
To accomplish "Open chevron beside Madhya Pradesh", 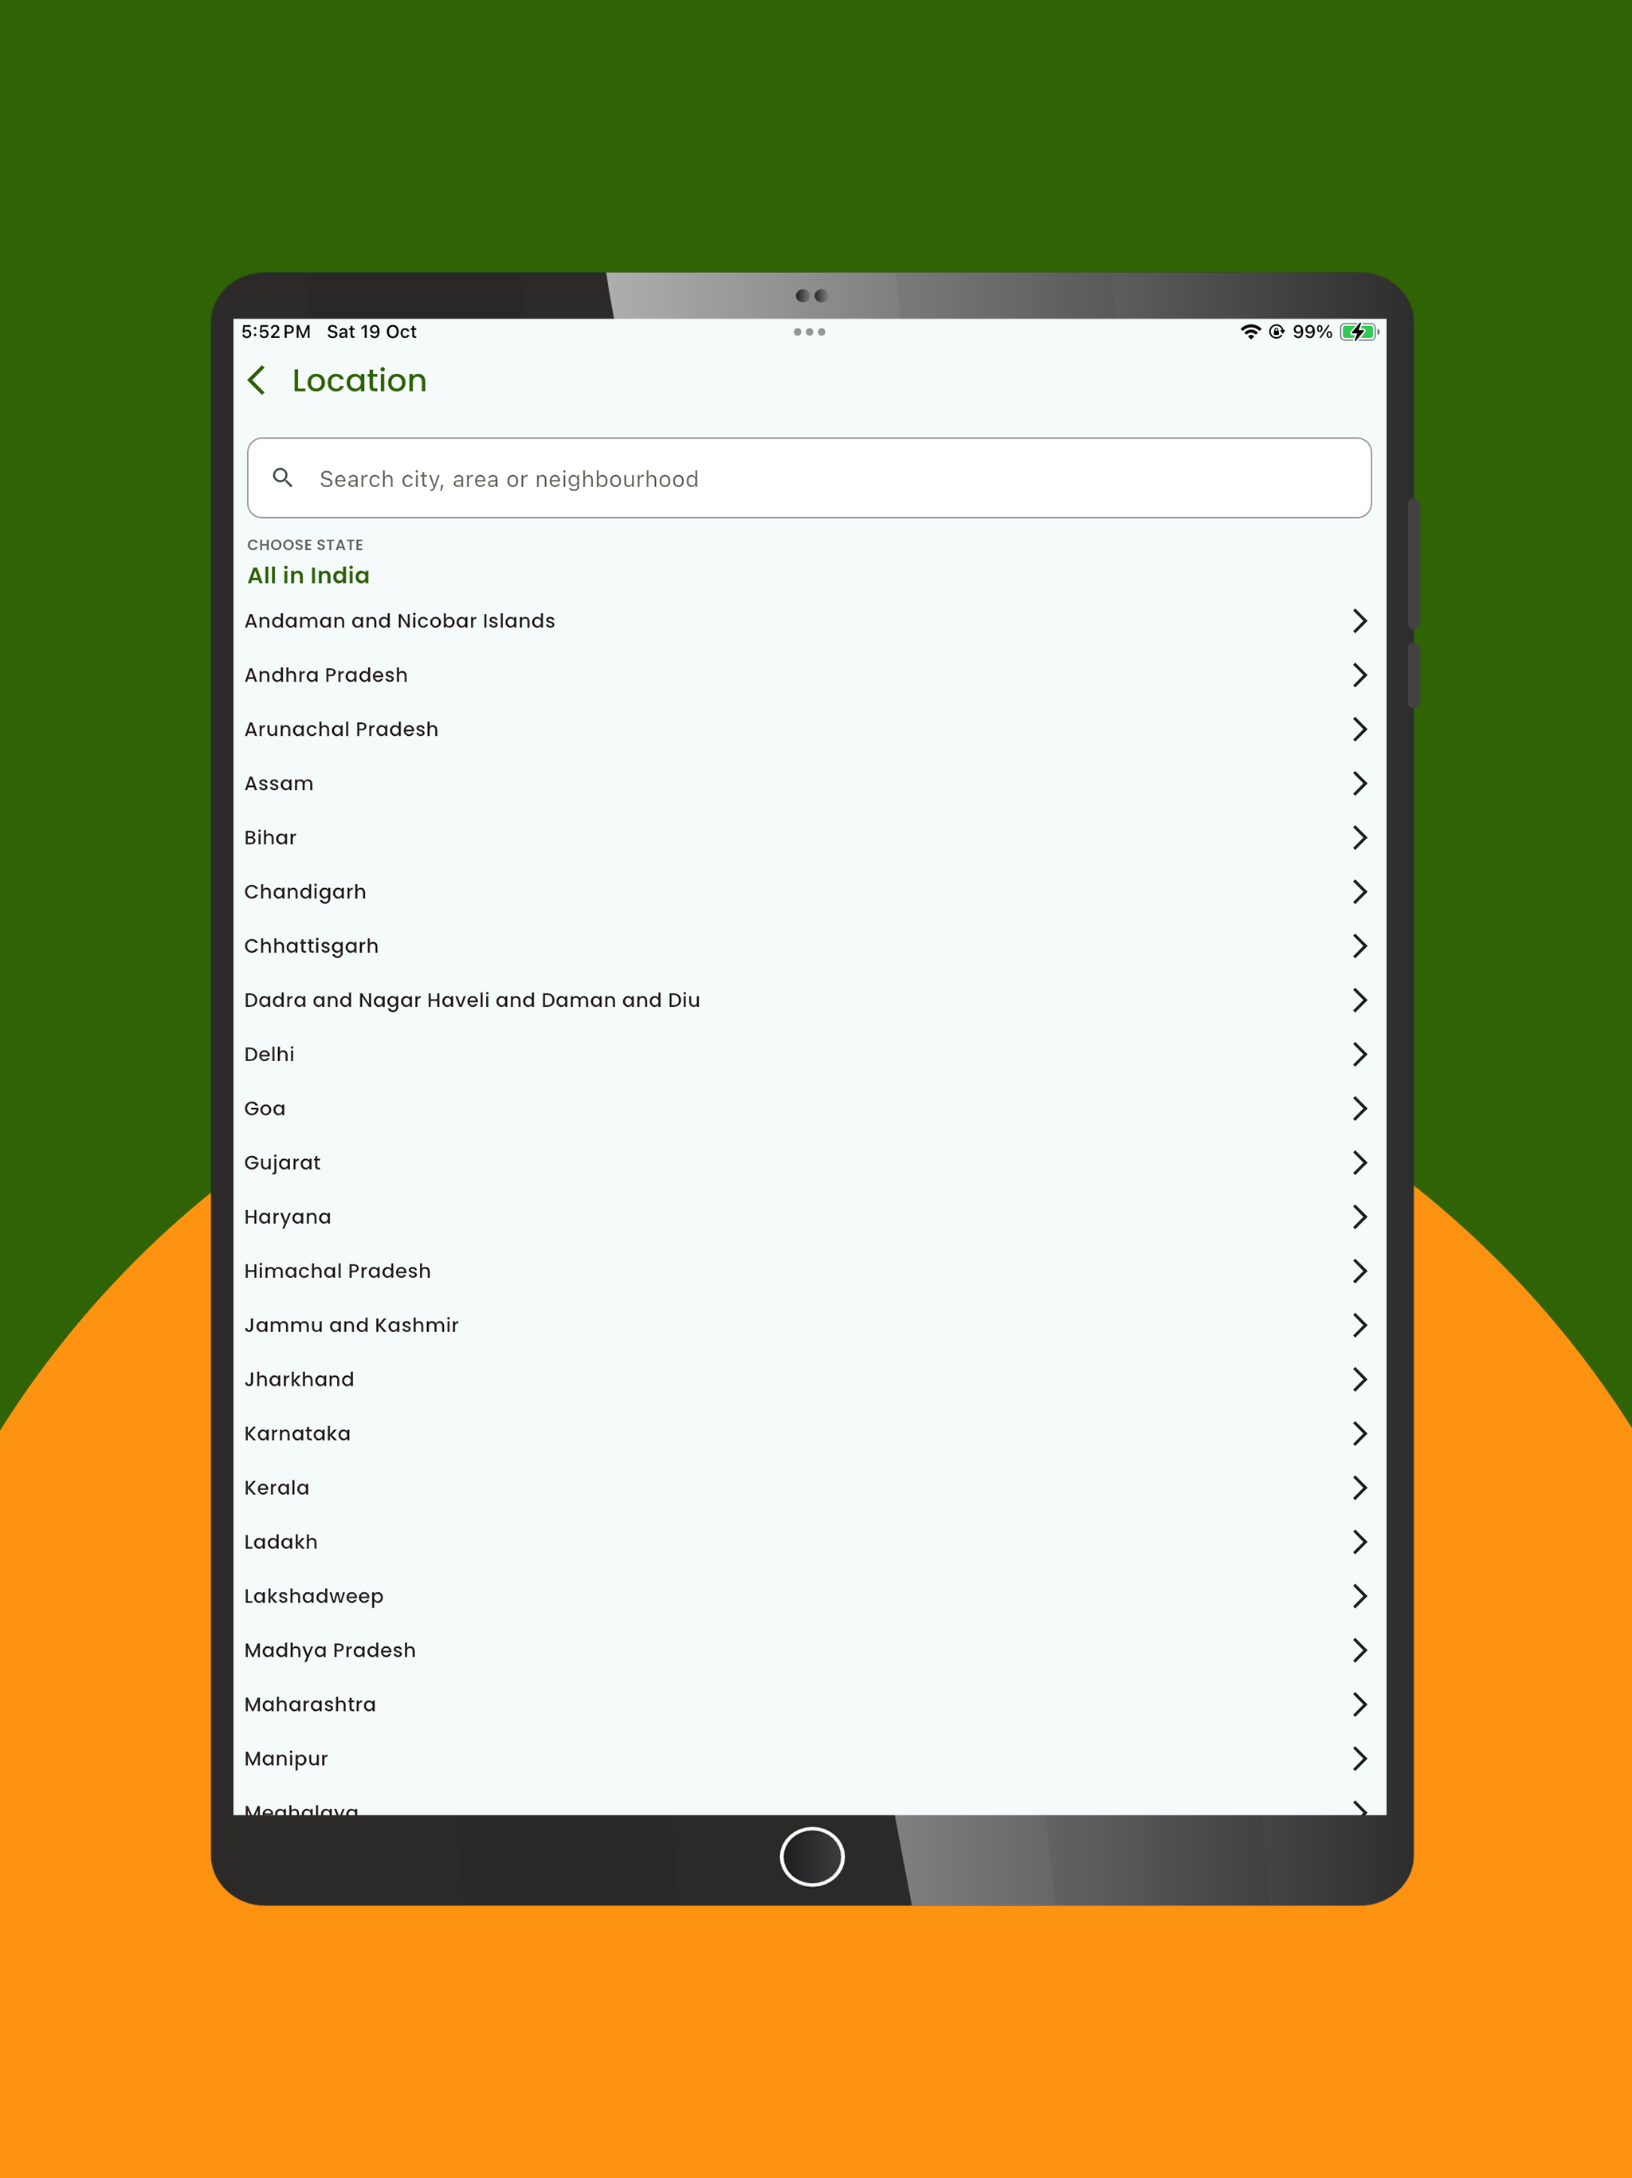I will click(x=1359, y=1649).
